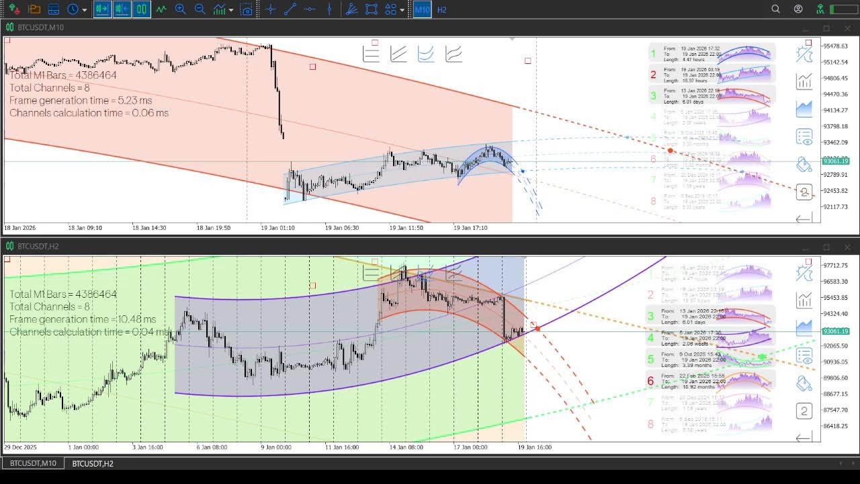Select channel 2 row in M10 chart list

pyautogui.click(x=712, y=74)
